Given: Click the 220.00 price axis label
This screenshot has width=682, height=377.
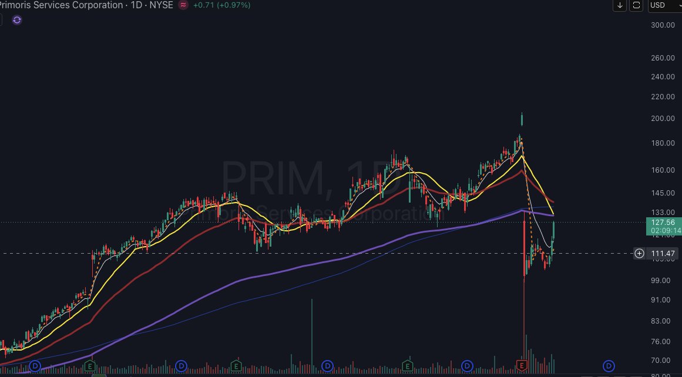Looking at the screenshot, I should [663, 96].
